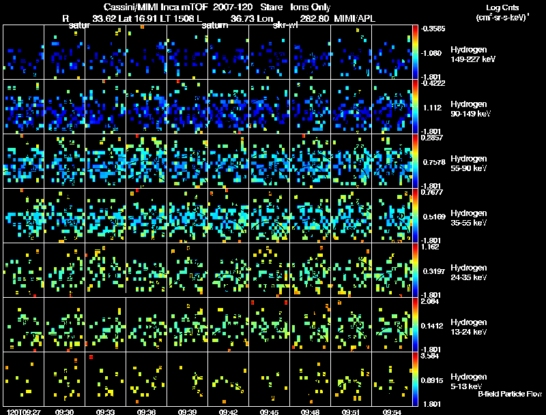Select the 35-55 keV image panel at 09:45
This screenshot has height=415, width=546.
(269, 216)
